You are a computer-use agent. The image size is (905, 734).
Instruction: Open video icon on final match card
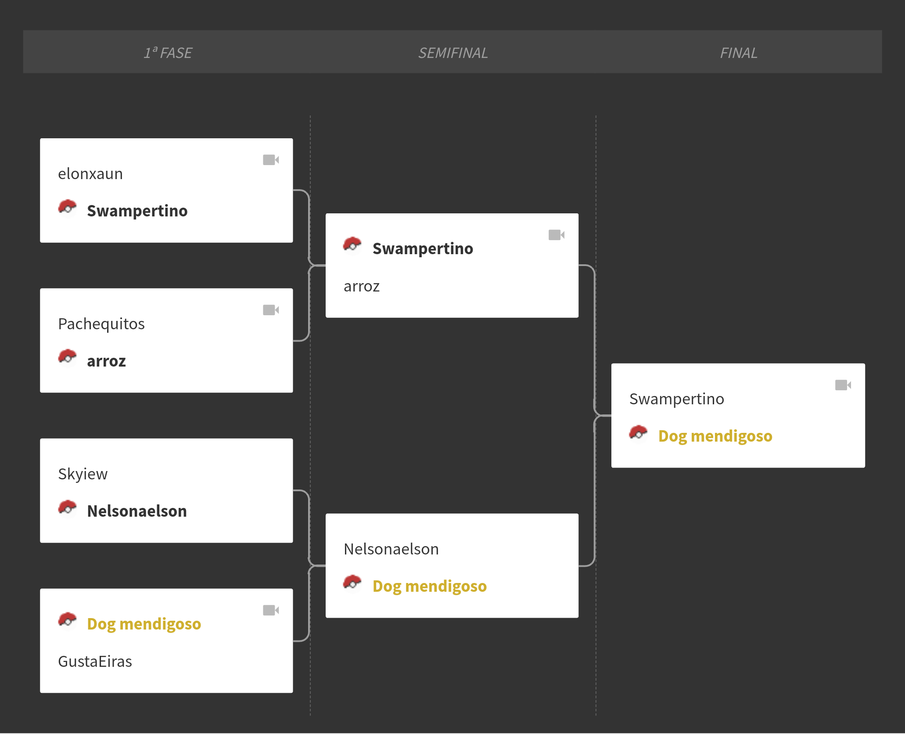click(x=843, y=385)
